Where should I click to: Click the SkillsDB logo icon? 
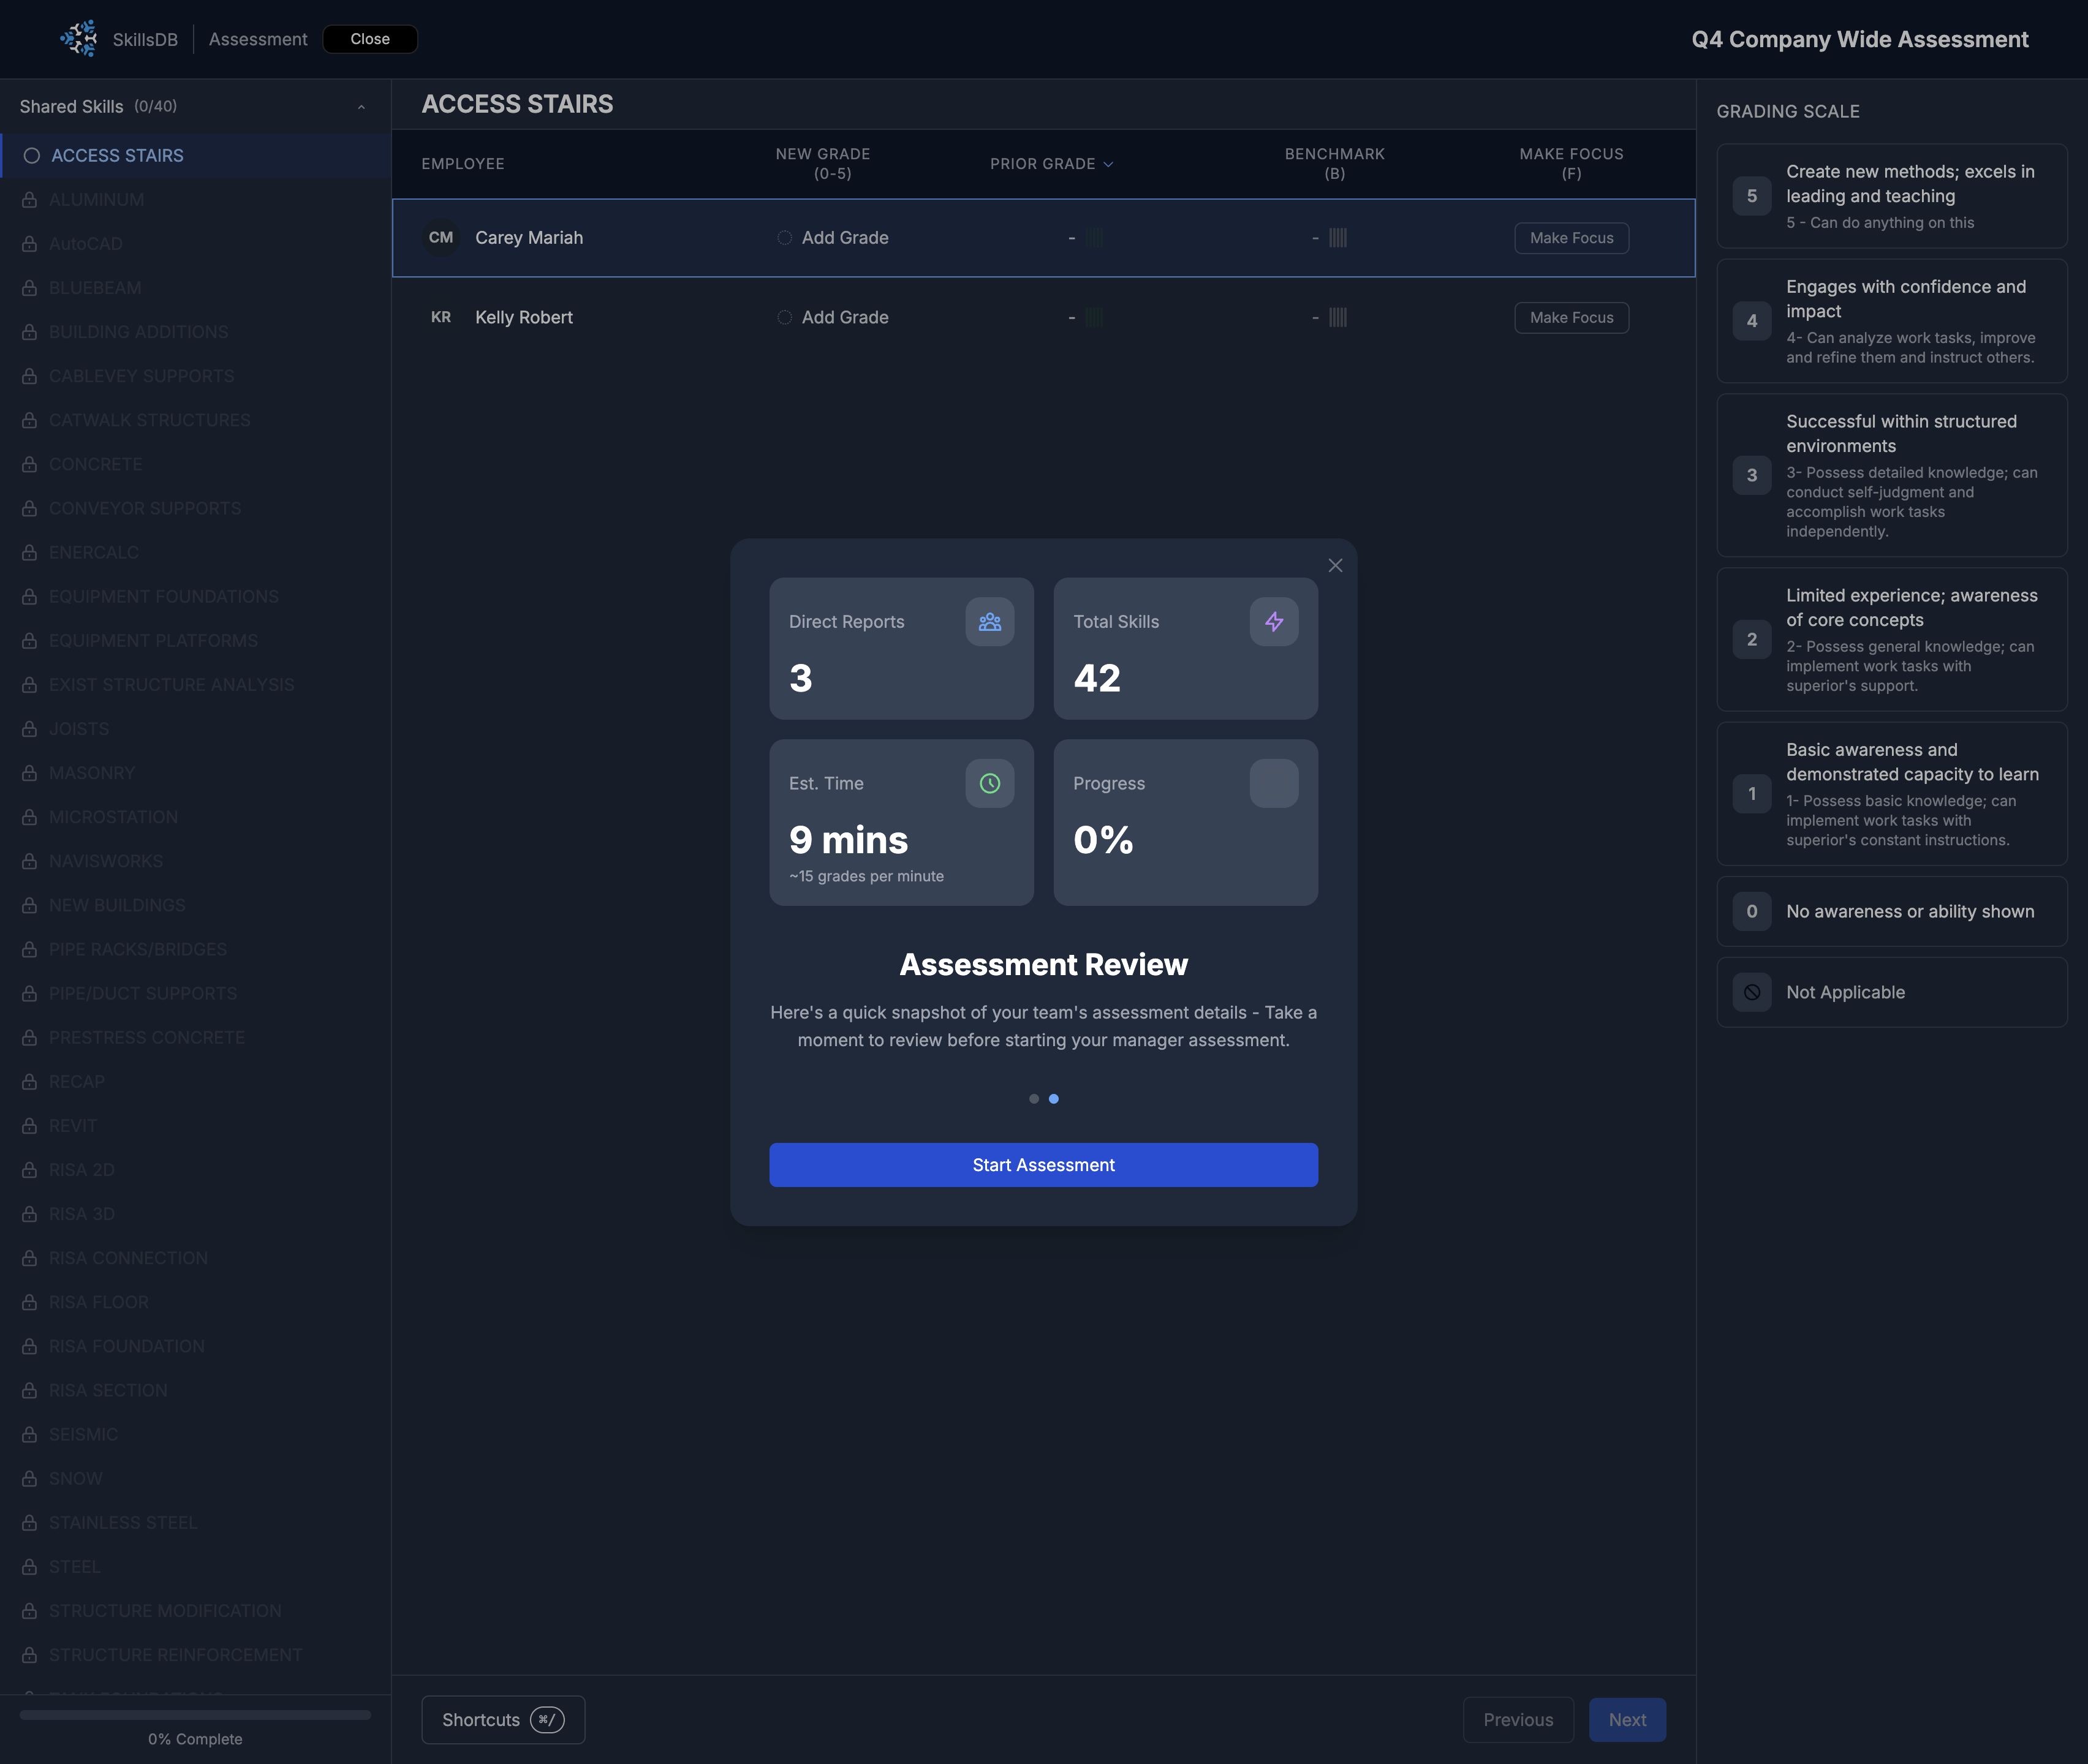tap(79, 39)
